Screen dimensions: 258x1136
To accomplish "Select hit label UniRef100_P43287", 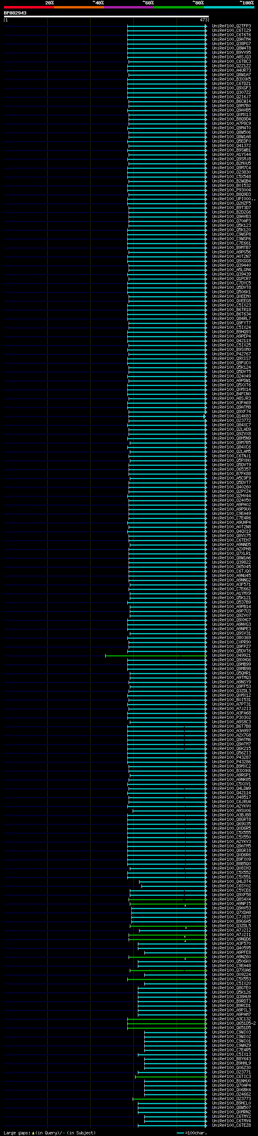I will (x=231, y=757).
